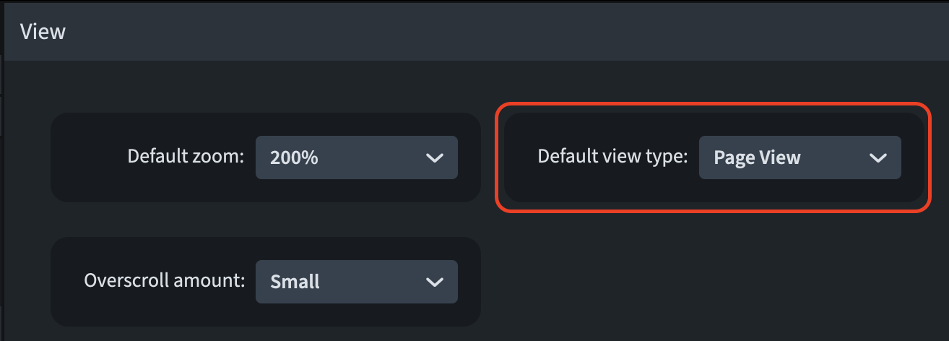Image resolution: width=949 pixels, height=341 pixels.
Task: Click the chevron arrow next to 200%
Action: (x=434, y=158)
